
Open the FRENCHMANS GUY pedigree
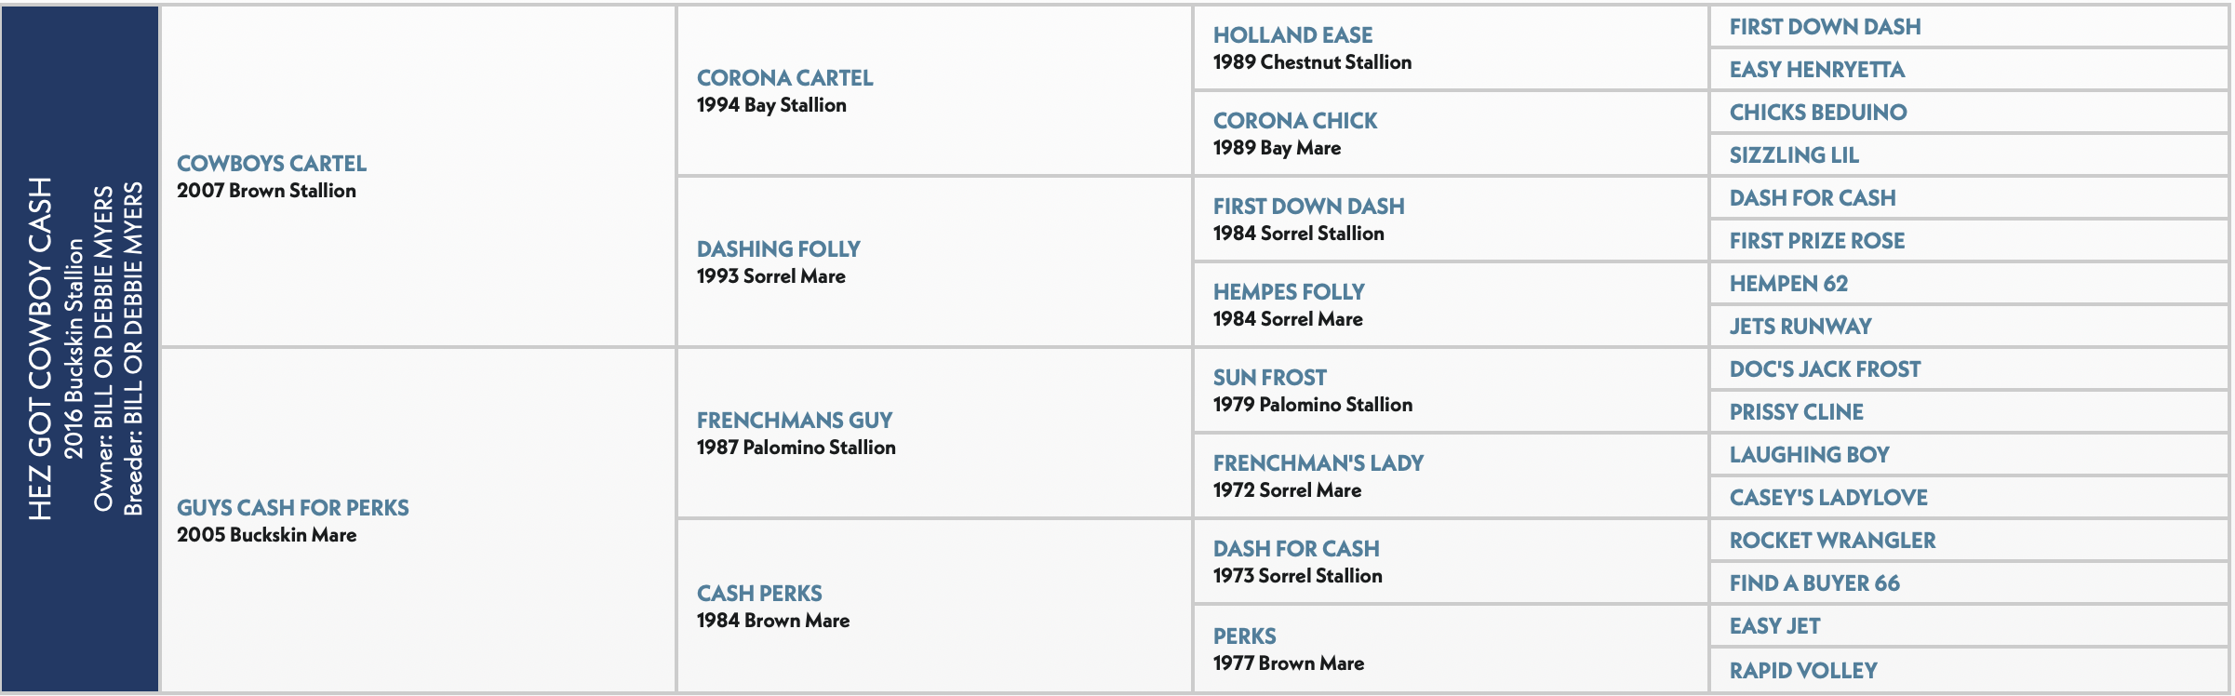click(x=795, y=421)
